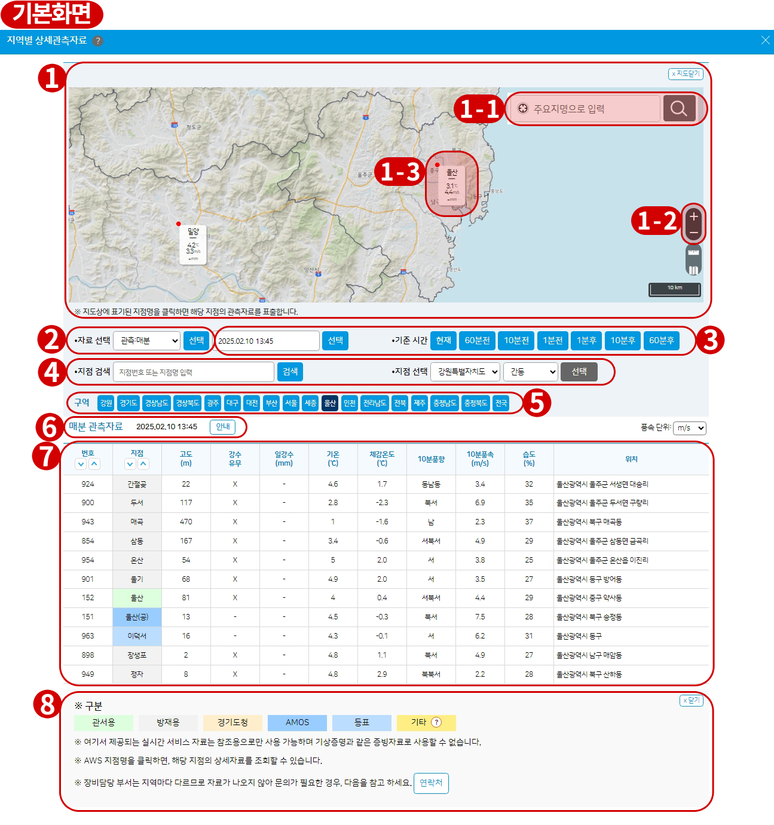Viewport: 774px width, 825px height.
Task: Click station number 924 cell
Action: point(88,484)
